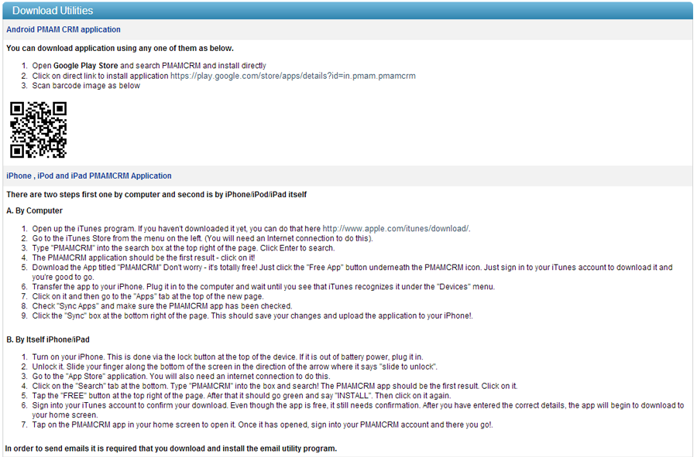Click the 'Turn on your iPhone' step
697x457 pixels.
pos(228,357)
